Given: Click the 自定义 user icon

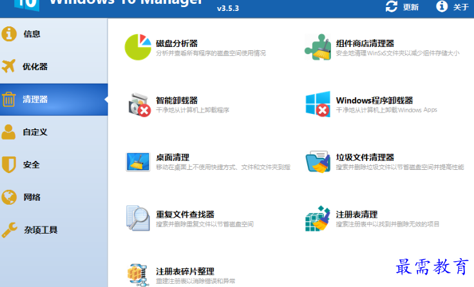Looking at the screenshot, I should pyautogui.click(x=8, y=132).
